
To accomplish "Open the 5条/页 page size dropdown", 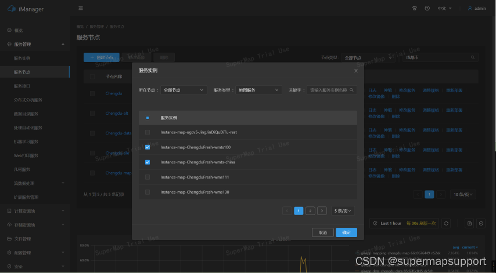I will point(343,211).
